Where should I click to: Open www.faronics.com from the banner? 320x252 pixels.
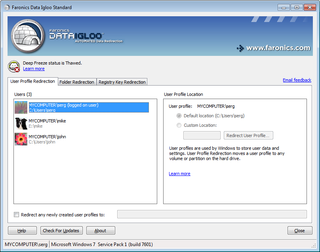point(274,48)
